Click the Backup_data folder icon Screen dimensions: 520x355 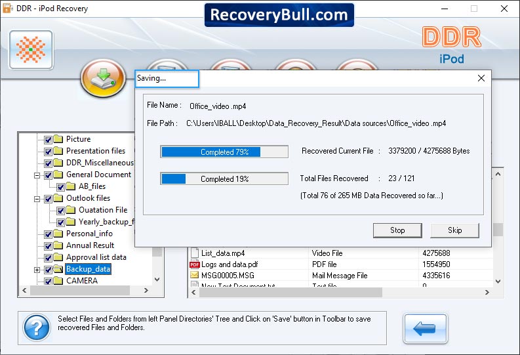58,269
